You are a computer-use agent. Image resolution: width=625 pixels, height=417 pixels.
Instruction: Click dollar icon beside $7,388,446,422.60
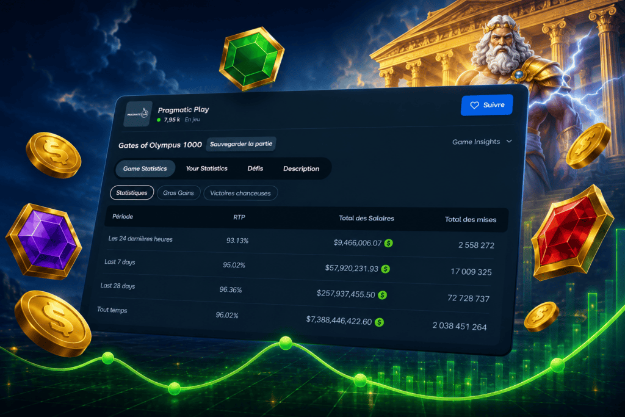point(379,322)
